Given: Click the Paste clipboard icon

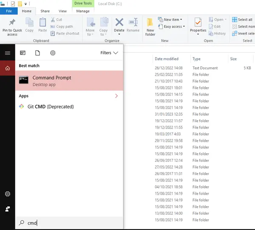Looking at the screenshot, I should pyautogui.click(x=42, y=22).
